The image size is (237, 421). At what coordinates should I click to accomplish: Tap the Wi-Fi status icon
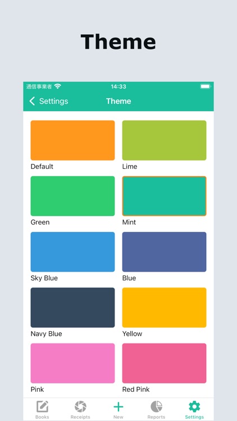(57, 86)
